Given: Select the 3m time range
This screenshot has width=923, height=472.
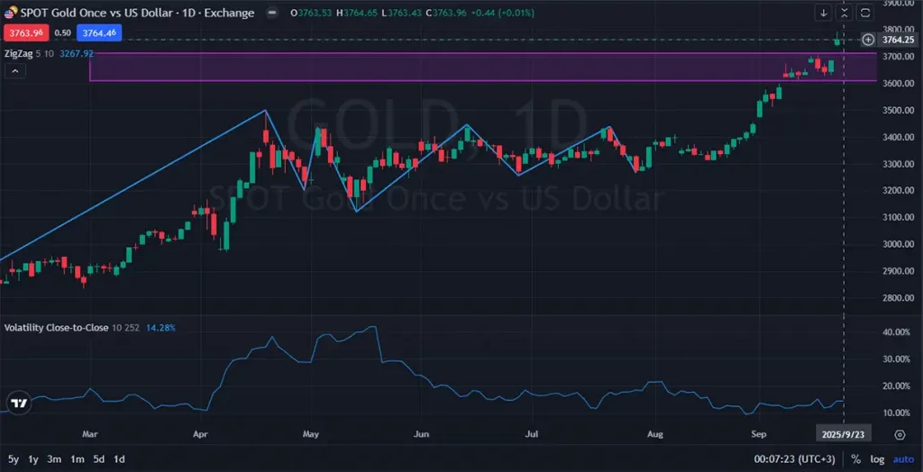Looking at the screenshot, I should pos(54,459).
